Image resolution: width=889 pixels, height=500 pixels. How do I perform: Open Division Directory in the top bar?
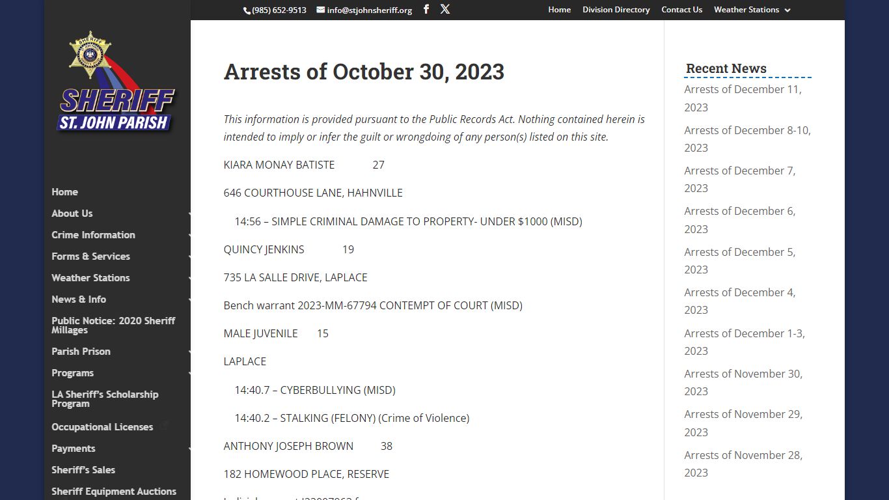pyautogui.click(x=616, y=10)
